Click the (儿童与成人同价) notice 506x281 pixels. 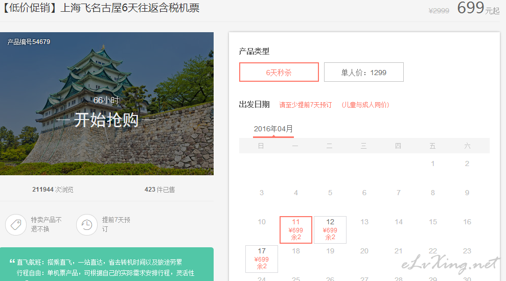pyautogui.click(x=365, y=105)
